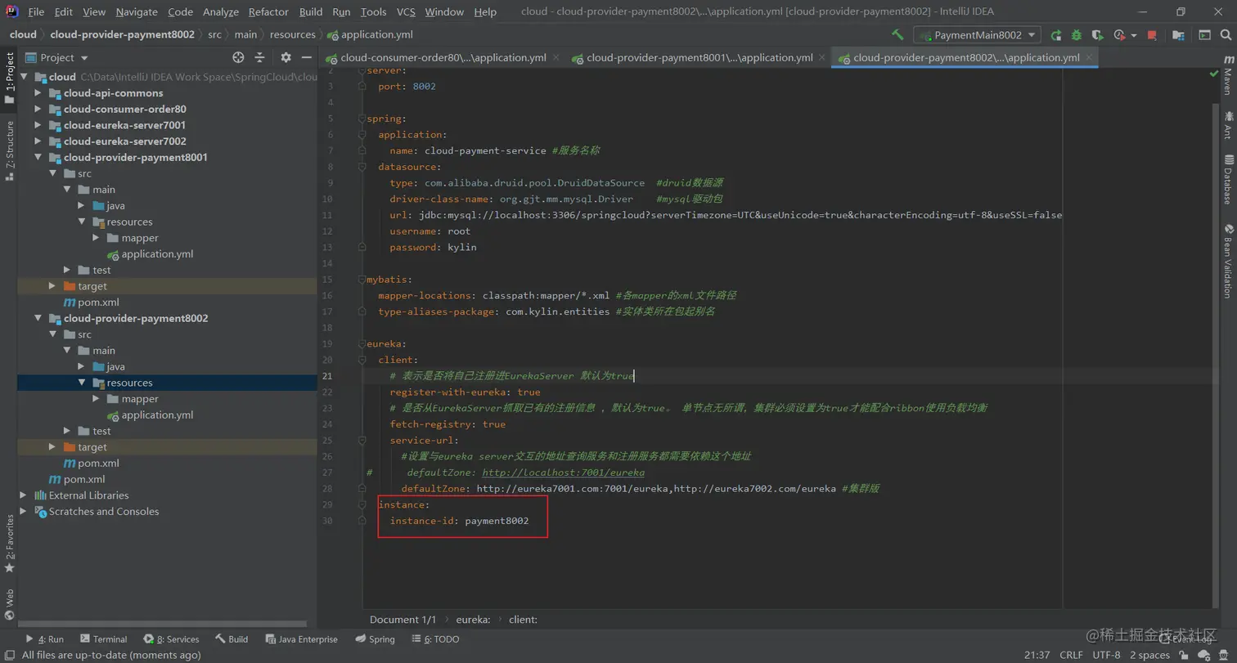Open the 8: Services tool window
The image size is (1237, 663).
pyautogui.click(x=172, y=639)
